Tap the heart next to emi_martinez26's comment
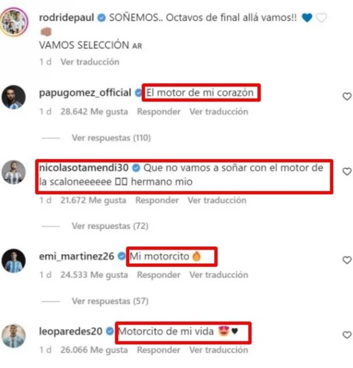This screenshot has width=353, height=368. (347, 260)
